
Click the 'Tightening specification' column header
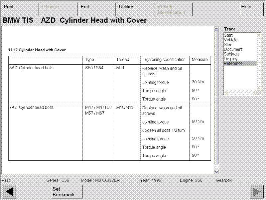(164, 60)
